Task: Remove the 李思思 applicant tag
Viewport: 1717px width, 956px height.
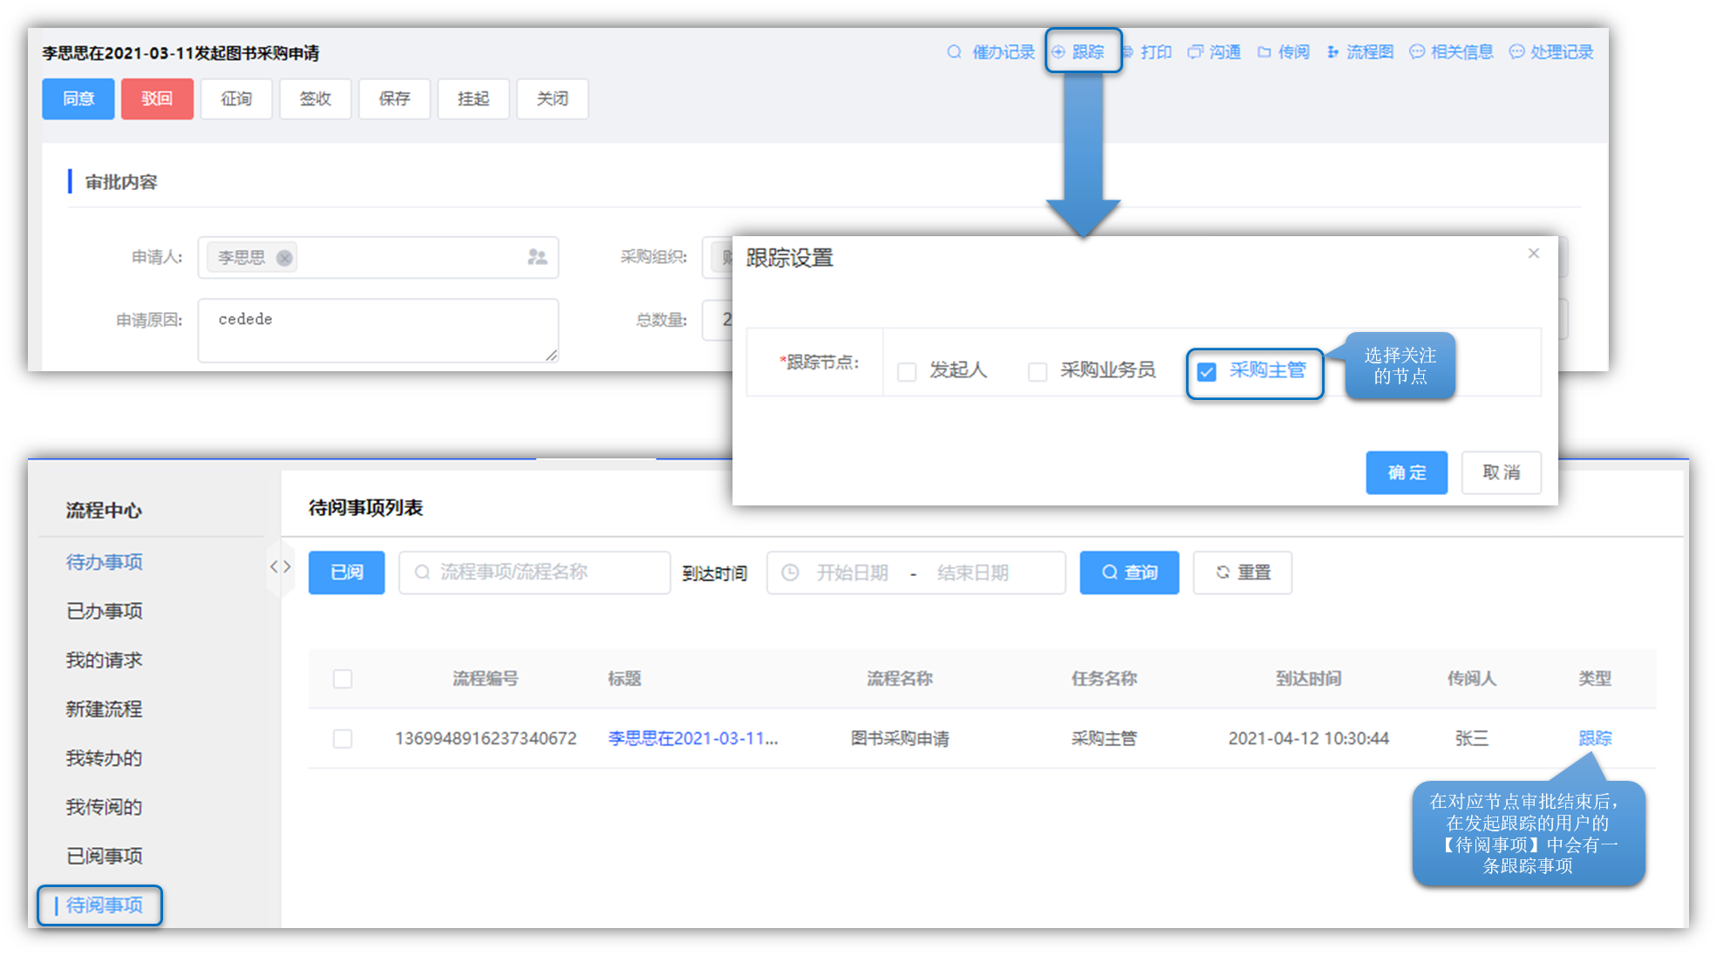Action: point(284,258)
